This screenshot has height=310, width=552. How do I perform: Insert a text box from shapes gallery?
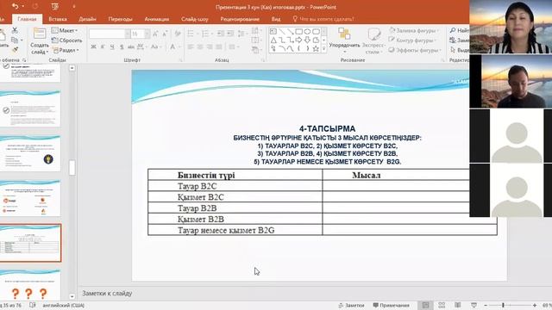point(273,32)
